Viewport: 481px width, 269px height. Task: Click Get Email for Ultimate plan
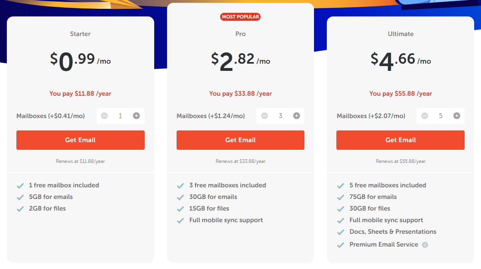coord(400,140)
